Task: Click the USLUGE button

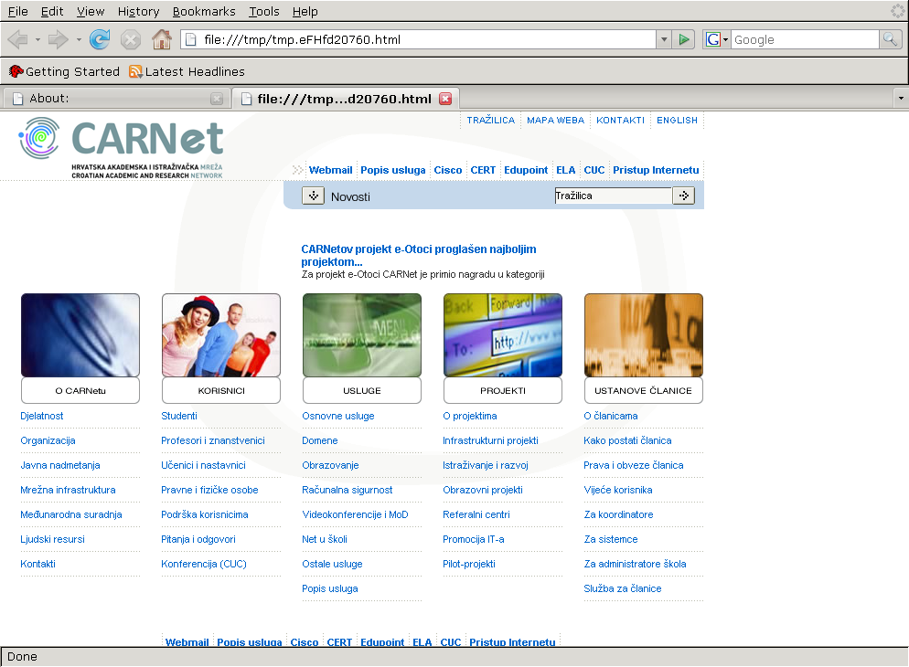Action: (362, 391)
